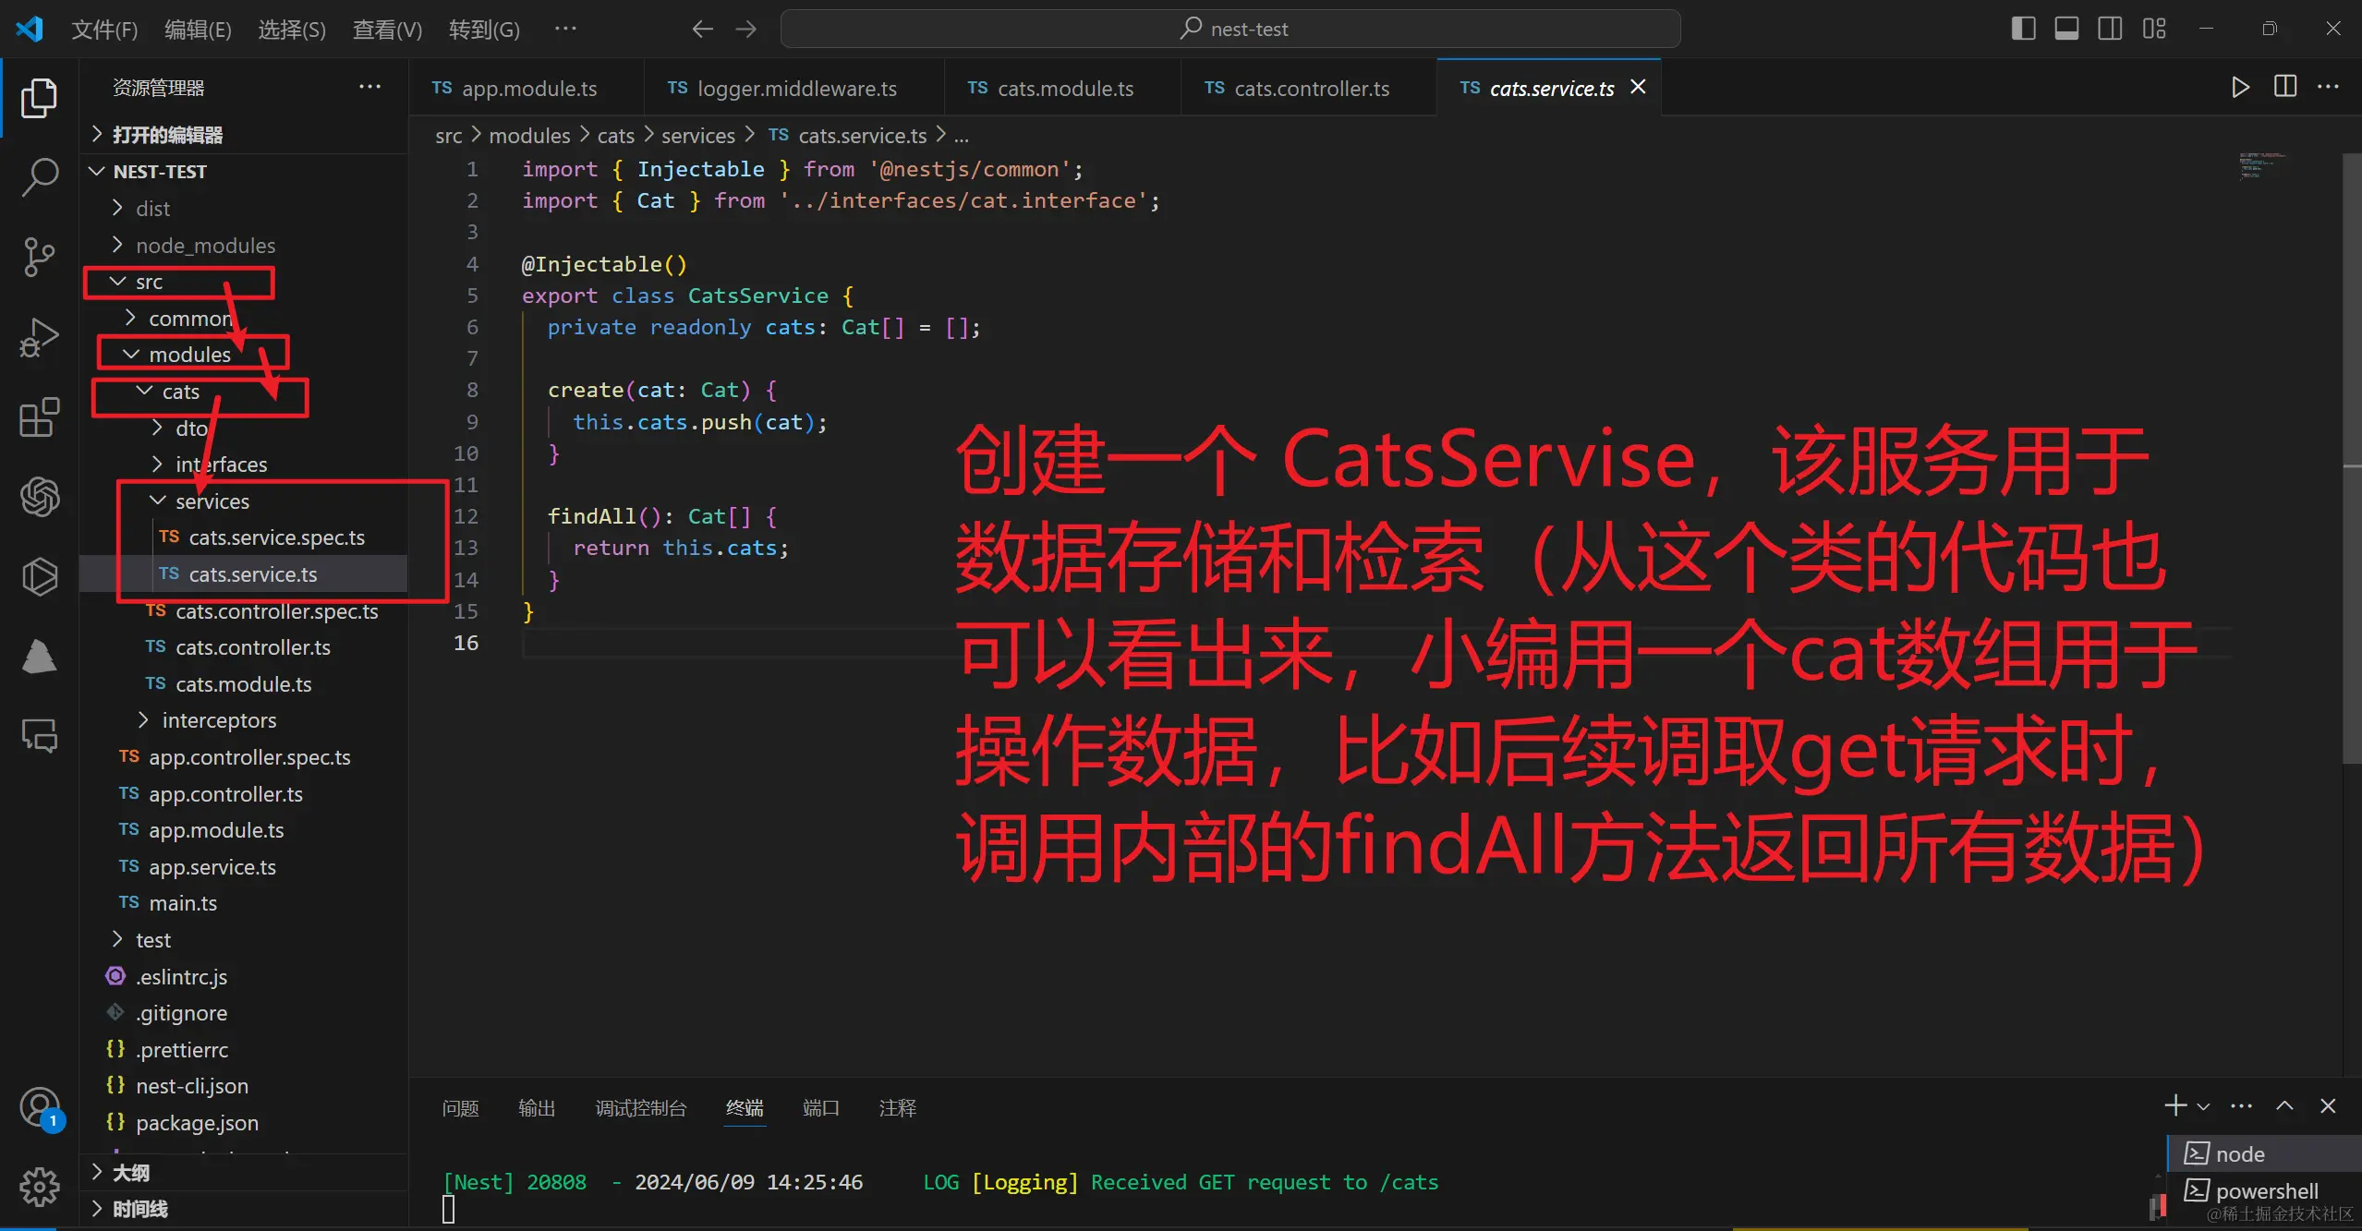Close the terminal panel
Screen dimensions: 2362x1231
[2328, 1105]
